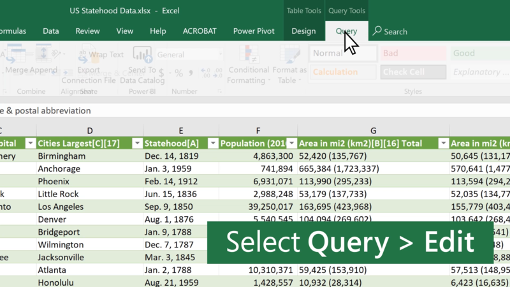Image resolution: width=510 pixels, height=287 pixels.
Task: Open the View ribbon tab
Action: click(124, 31)
